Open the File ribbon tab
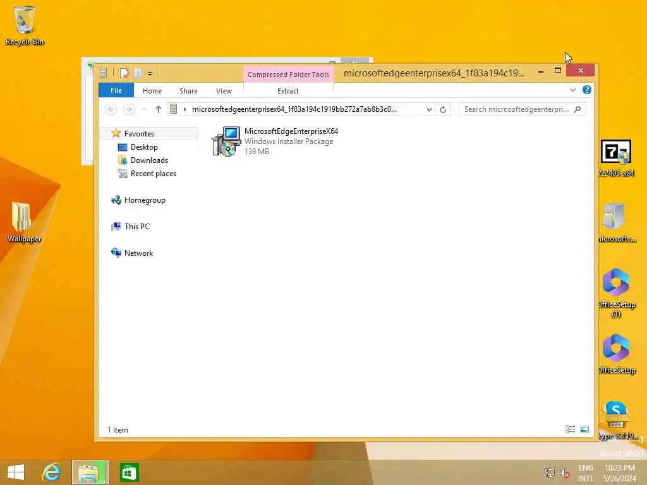 pos(116,90)
